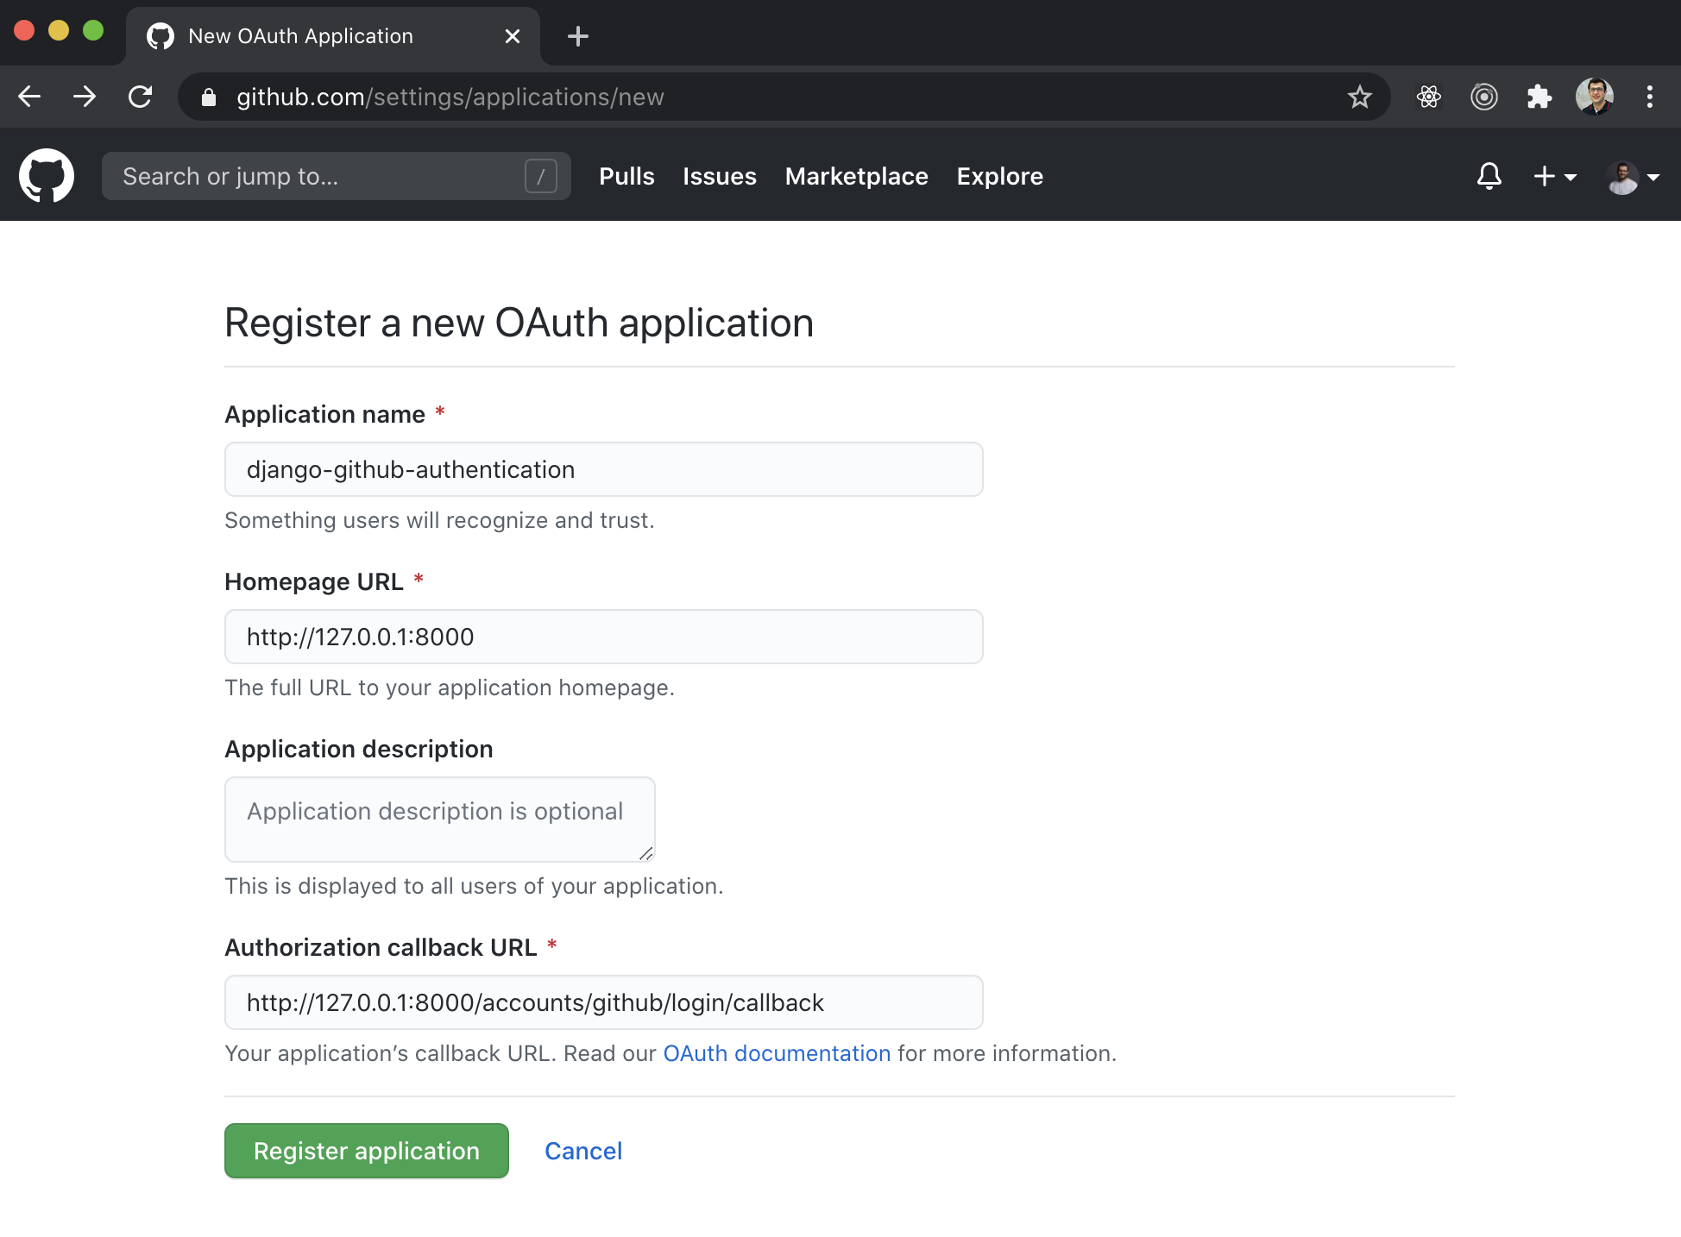Click the Authorization callback URL field
The height and width of the screenshot is (1237, 1681).
tap(604, 1002)
